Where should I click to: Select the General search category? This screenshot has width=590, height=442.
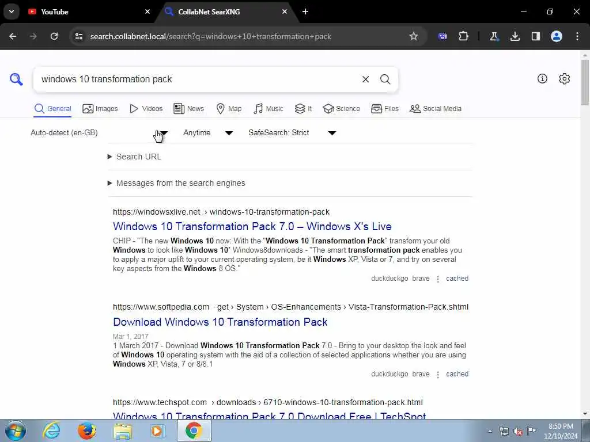click(x=52, y=109)
